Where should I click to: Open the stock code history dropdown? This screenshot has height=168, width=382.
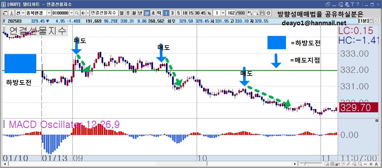pyautogui.click(x=71, y=13)
